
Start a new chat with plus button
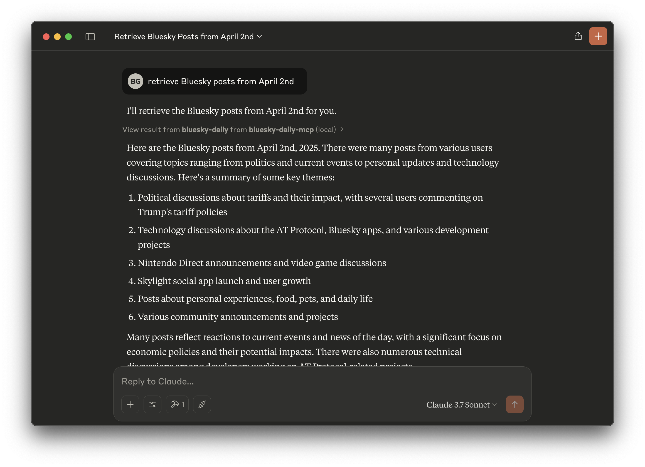[598, 36]
